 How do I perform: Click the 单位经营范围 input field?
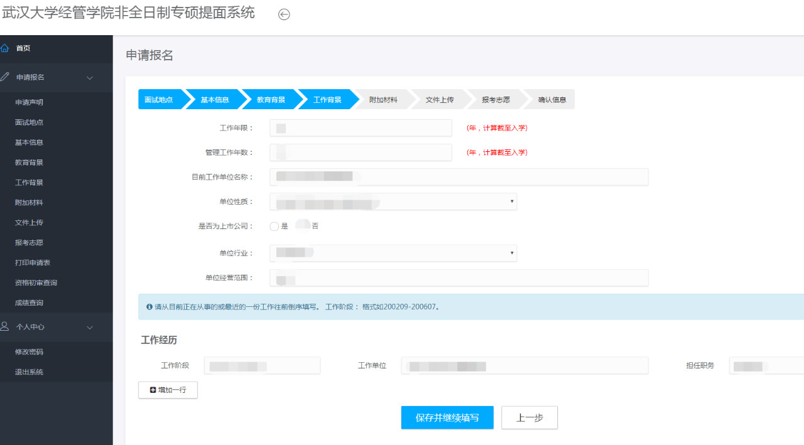coord(459,278)
